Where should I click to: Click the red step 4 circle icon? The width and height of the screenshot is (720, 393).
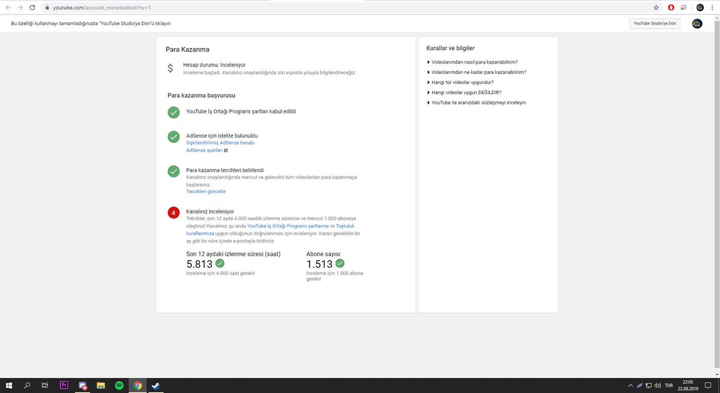pyautogui.click(x=173, y=213)
